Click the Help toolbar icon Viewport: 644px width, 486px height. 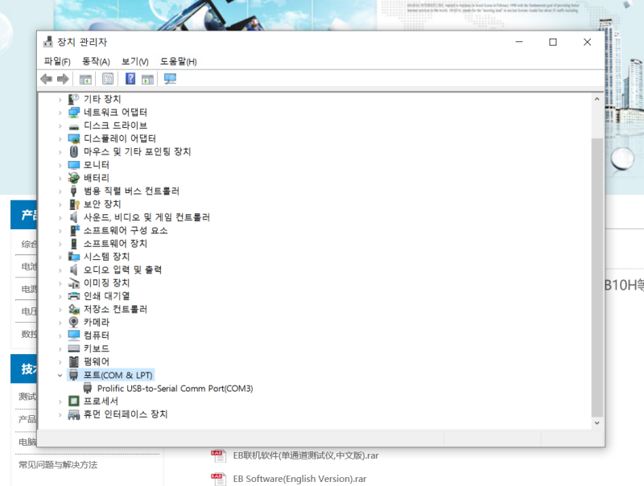tap(130, 78)
